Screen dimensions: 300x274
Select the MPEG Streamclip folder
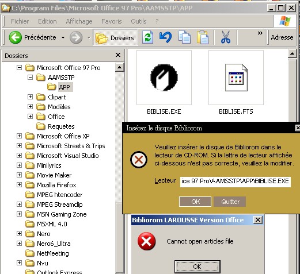point(60,204)
